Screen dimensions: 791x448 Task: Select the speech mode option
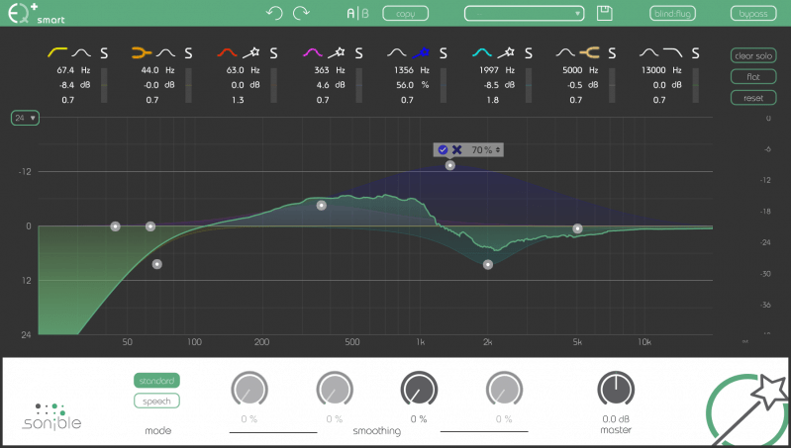[156, 401]
